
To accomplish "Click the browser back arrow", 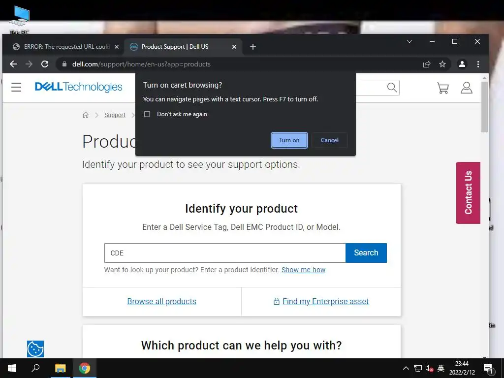I will click(x=13, y=64).
